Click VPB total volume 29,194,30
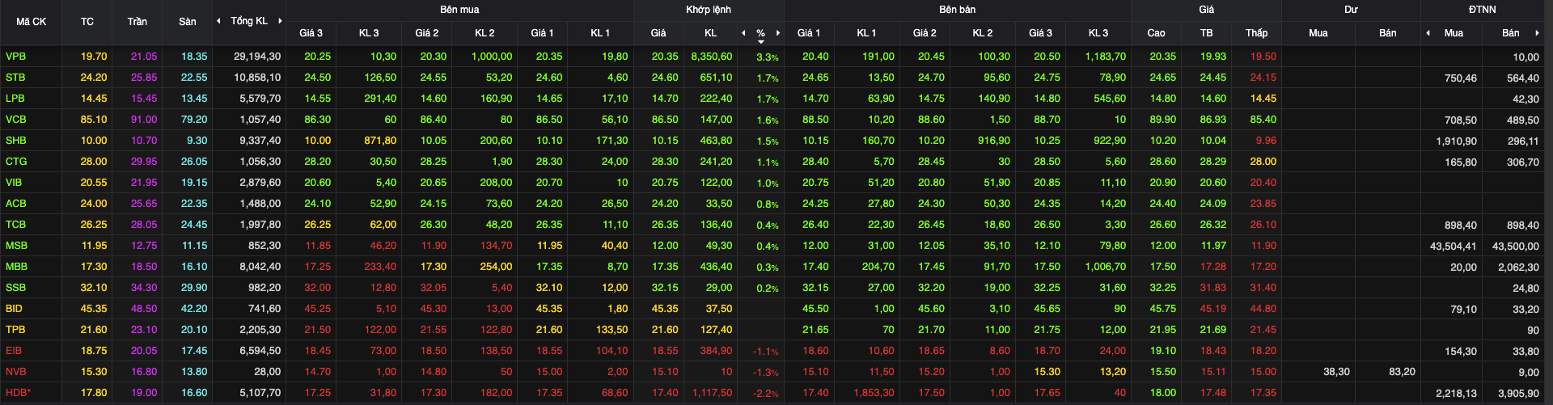The height and width of the screenshot is (405, 1553). pos(257,57)
